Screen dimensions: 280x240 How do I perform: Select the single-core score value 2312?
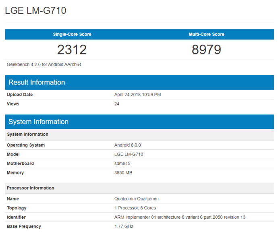point(72,50)
